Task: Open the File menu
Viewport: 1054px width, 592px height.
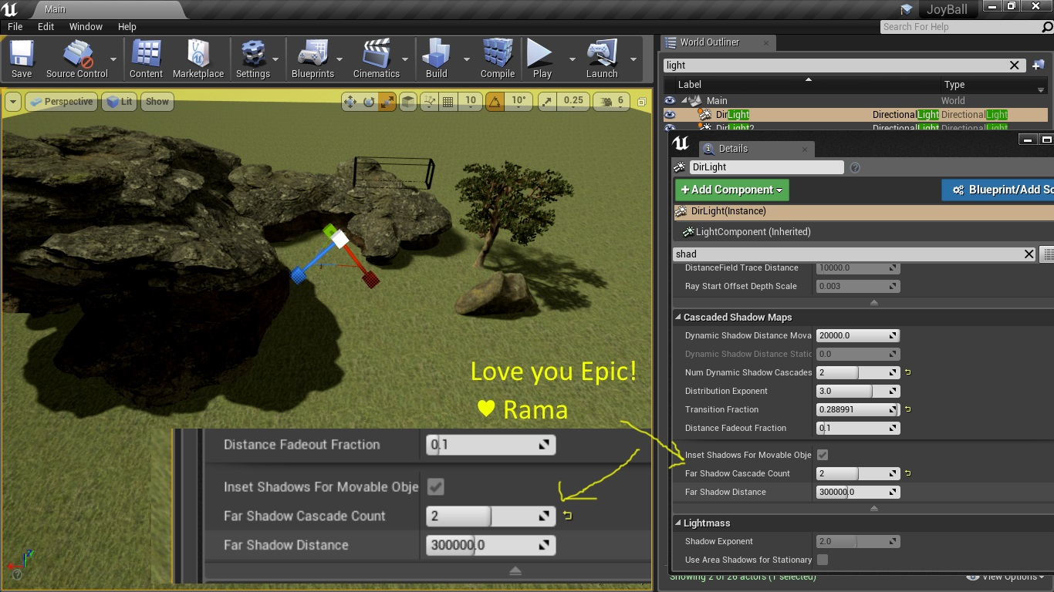Action: (x=15, y=26)
